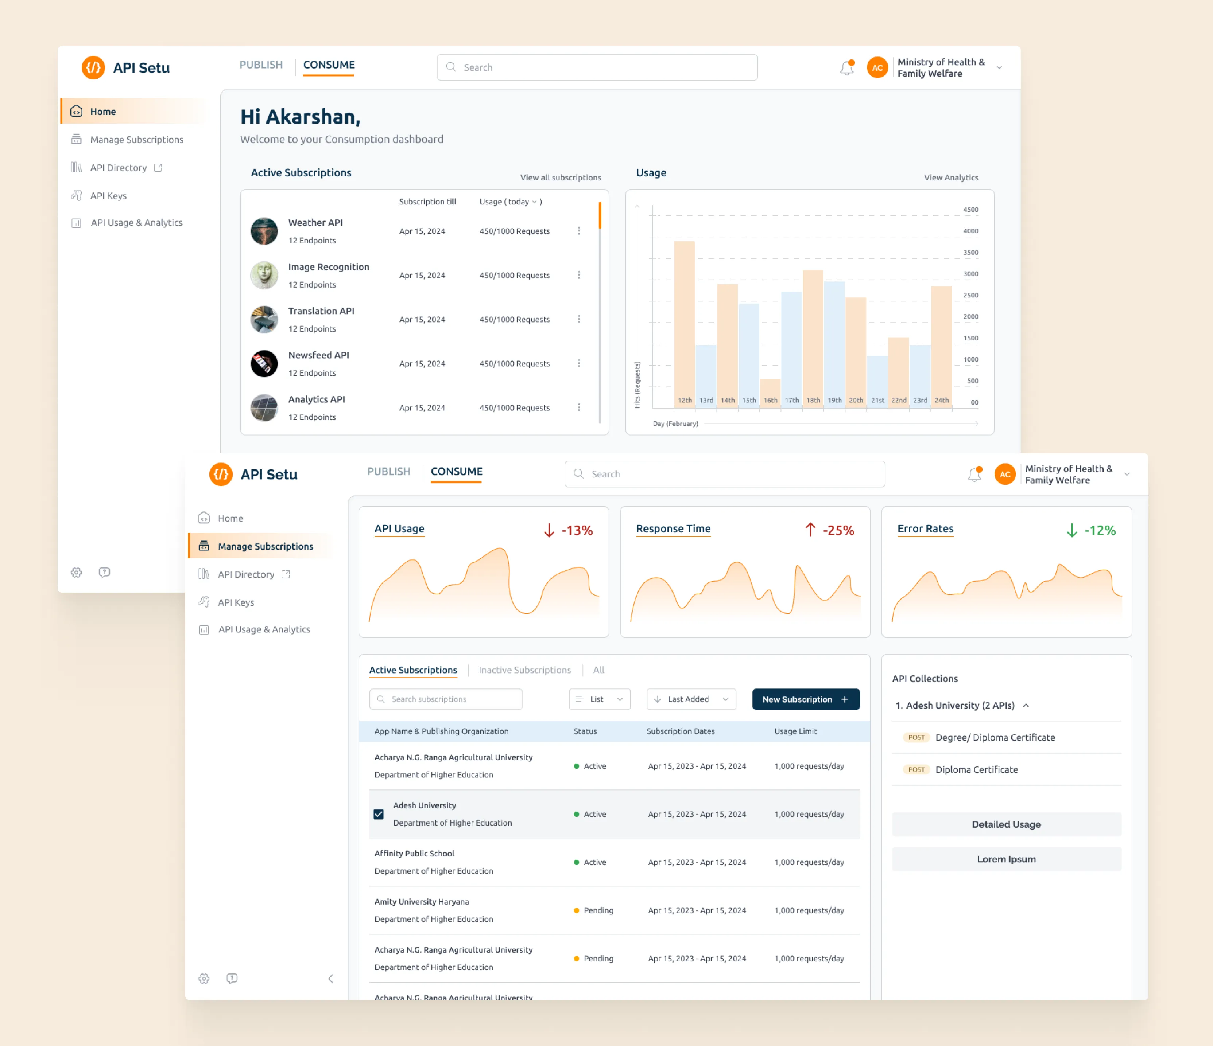Click the notification bell in the bottom window
Image resolution: width=1213 pixels, height=1046 pixels.
974,475
